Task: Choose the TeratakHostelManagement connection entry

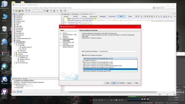Action: [110, 66]
